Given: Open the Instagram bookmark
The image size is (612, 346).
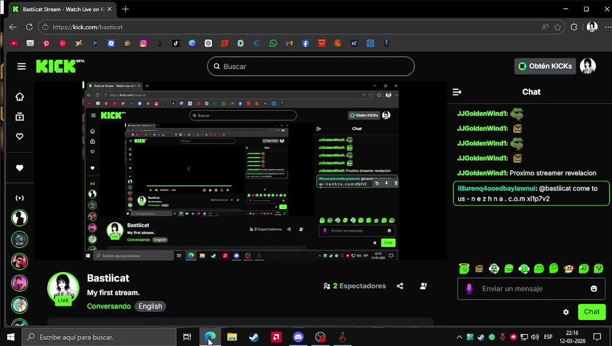Looking at the screenshot, I should [143, 43].
